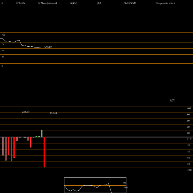Click the mini overview chart at bottom
193x193 pixels.
click(95, 185)
